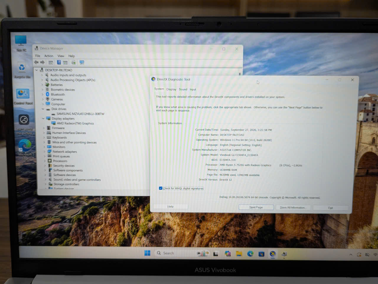The image size is (378, 284).
Task: Select 'Software components' in the device tree
Action: [68, 170]
